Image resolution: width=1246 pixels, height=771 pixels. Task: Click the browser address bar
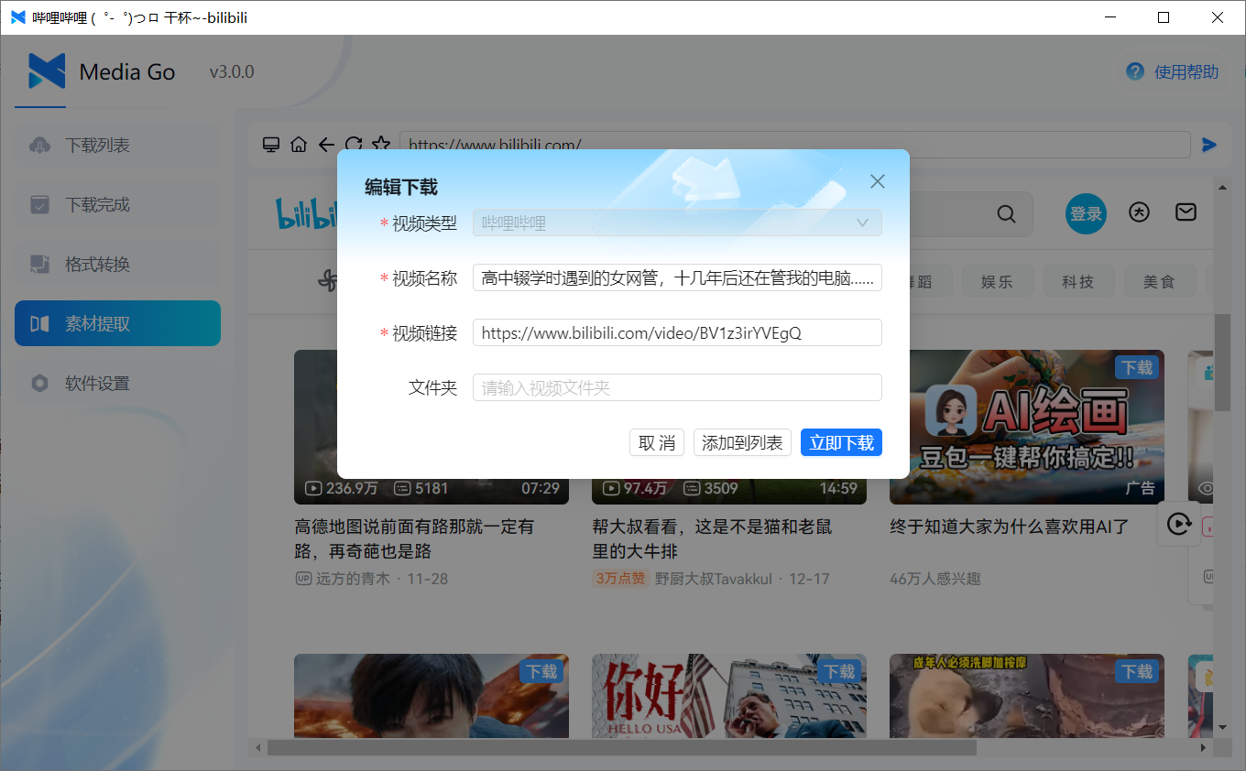pyautogui.click(x=796, y=145)
